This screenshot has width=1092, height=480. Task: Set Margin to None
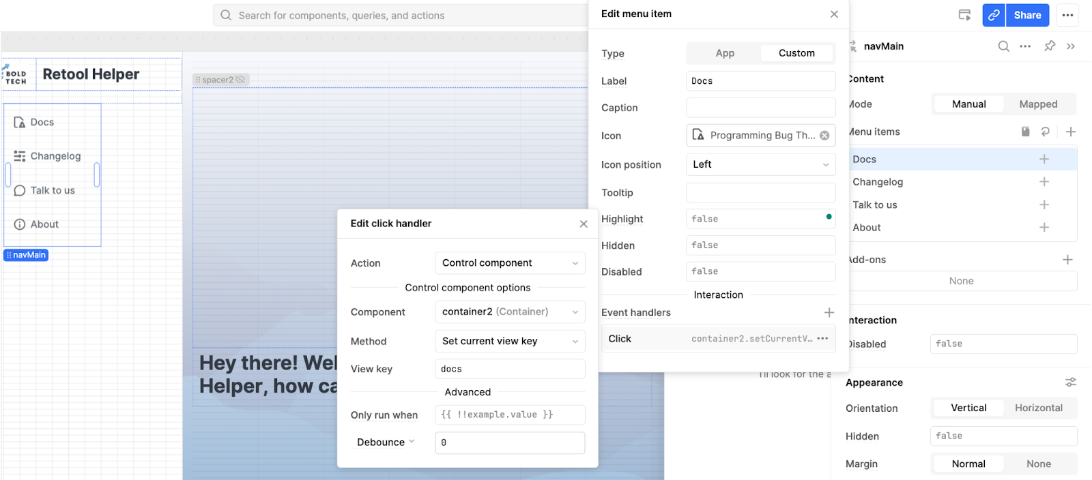click(x=1038, y=464)
